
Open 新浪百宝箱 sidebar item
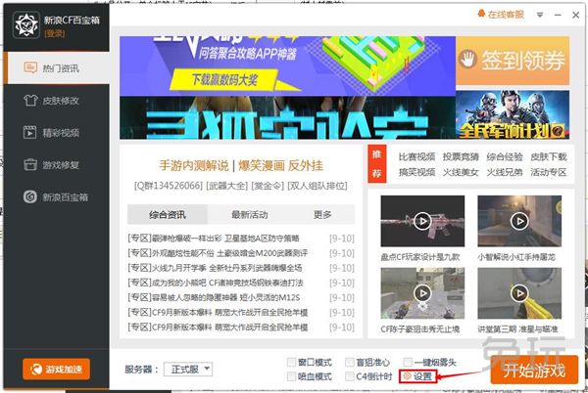(55, 196)
